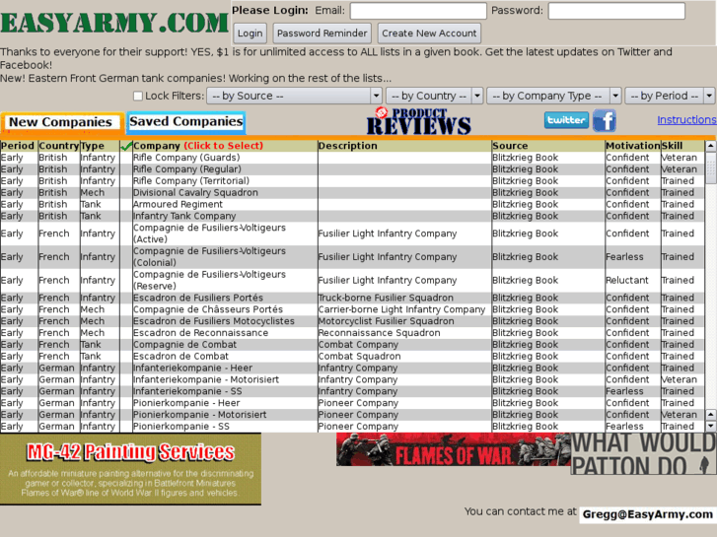Open the by Country filter dropdown
The height and width of the screenshot is (537, 717).
(434, 96)
